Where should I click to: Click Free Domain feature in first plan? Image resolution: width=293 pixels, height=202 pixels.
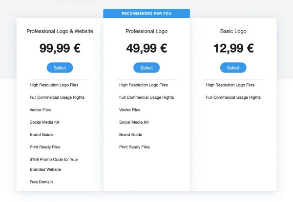(41, 182)
